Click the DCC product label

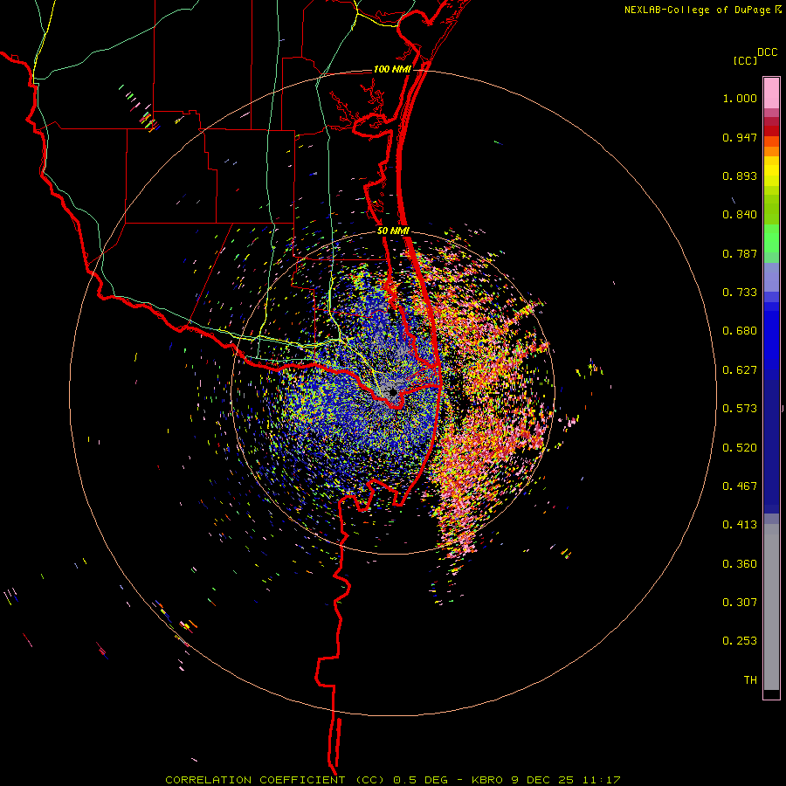pos(768,52)
